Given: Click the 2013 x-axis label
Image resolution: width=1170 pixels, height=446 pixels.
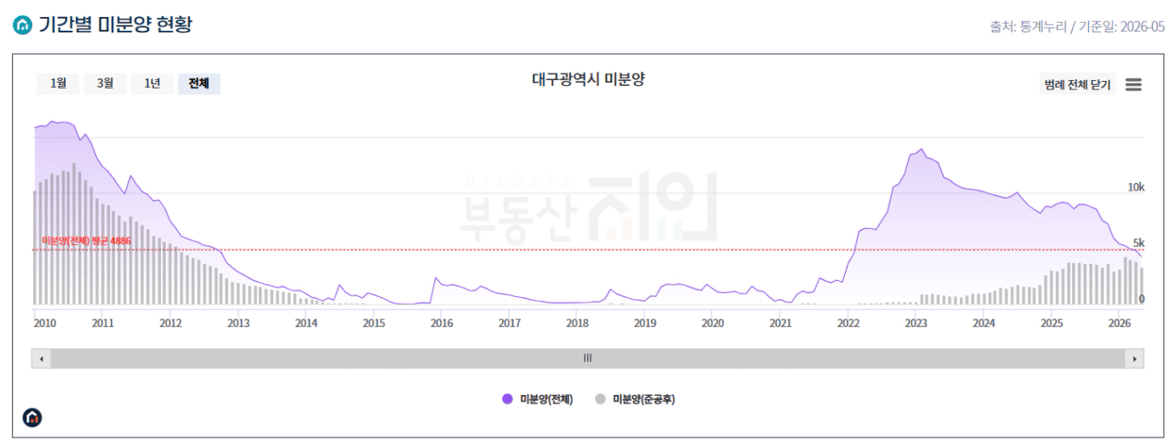Looking at the screenshot, I should click(238, 323).
